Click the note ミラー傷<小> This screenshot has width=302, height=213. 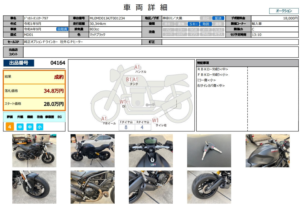[x=206, y=80]
